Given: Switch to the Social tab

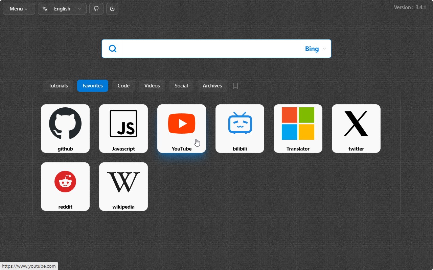Looking at the screenshot, I should pos(181,86).
